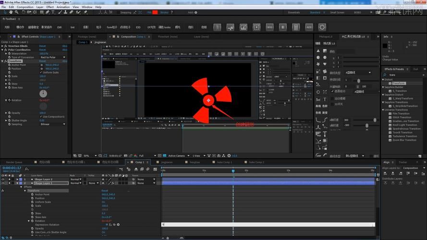Select the Standard workspace
The height and width of the screenshot is (240, 427).
315,12
